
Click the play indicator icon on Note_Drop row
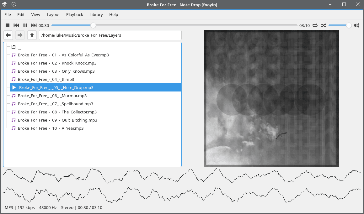click(x=14, y=87)
